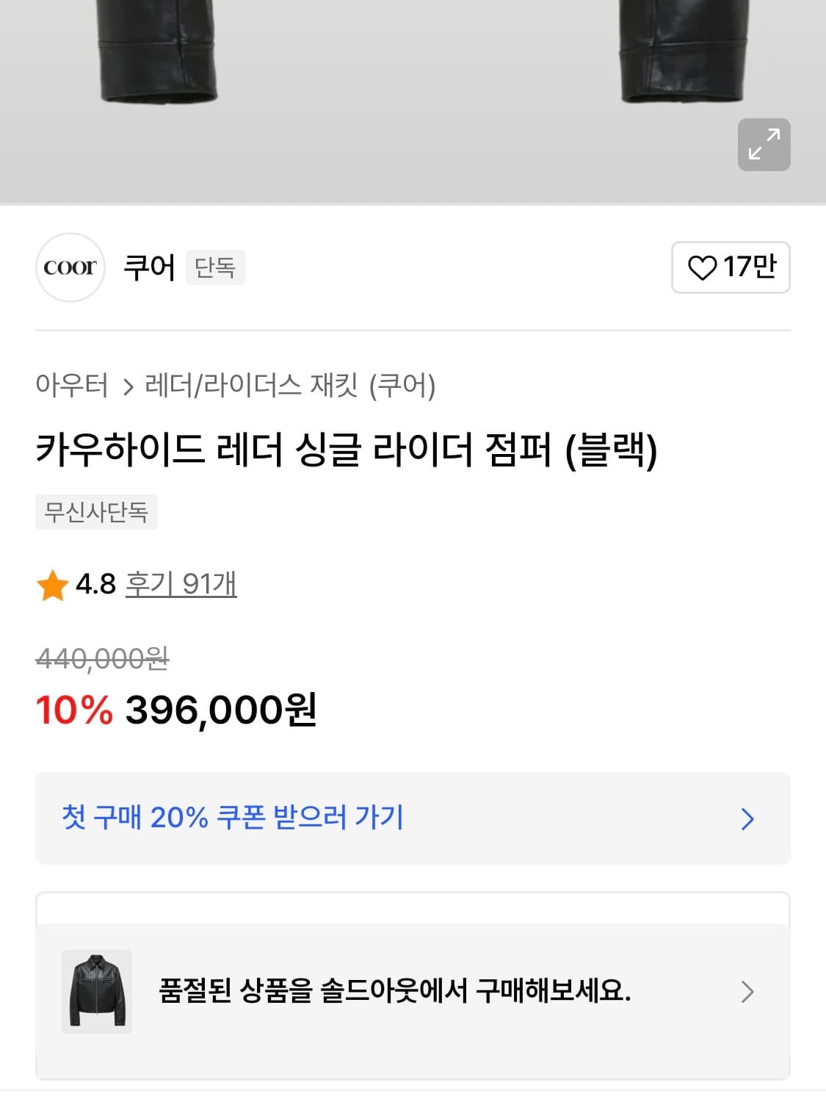This screenshot has height=1102, width=826.
Task: Like the product with the heart icon
Action: [731, 267]
